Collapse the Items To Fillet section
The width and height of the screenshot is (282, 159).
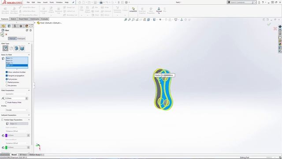click(x=29, y=55)
